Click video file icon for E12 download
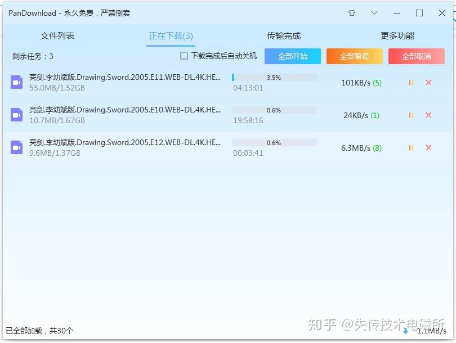 click(16, 147)
